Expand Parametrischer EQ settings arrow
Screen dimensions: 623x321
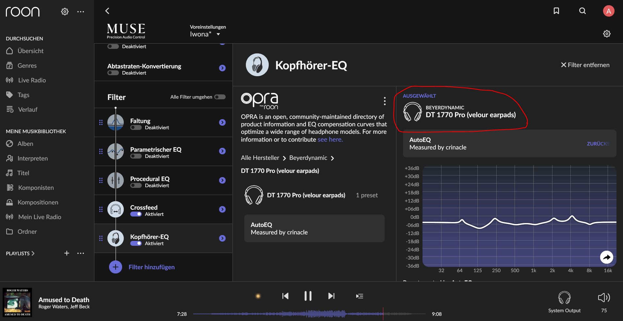pos(222,151)
